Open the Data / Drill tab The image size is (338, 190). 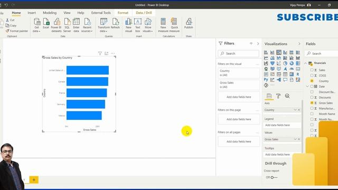click(x=144, y=13)
